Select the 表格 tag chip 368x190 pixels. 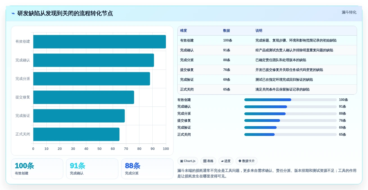pyautogui.click(x=208, y=161)
